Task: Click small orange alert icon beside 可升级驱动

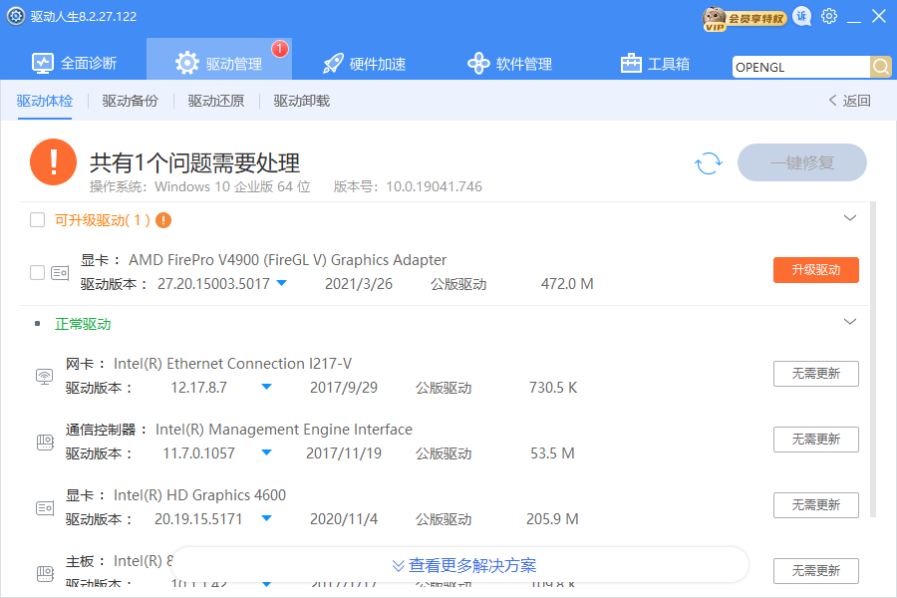Action: (163, 220)
